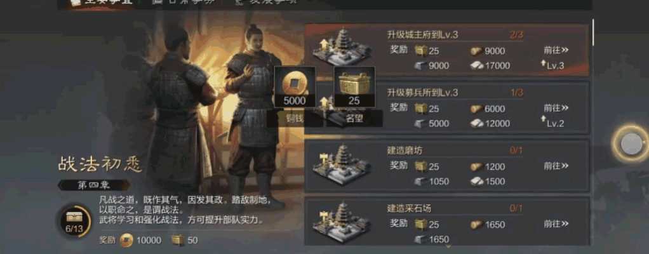Tap the copper coin icon beside 10000 reward
This screenshot has width=649, height=254.
click(126, 240)
